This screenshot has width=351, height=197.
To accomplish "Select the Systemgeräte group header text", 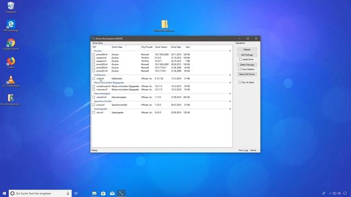I will click(x=100, y=109).
